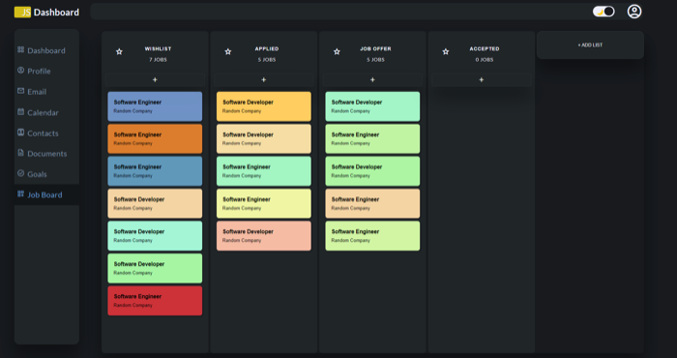This screenshot has height=358, width=677.
Task: Star the Accepted list
Action: [446, 52]
